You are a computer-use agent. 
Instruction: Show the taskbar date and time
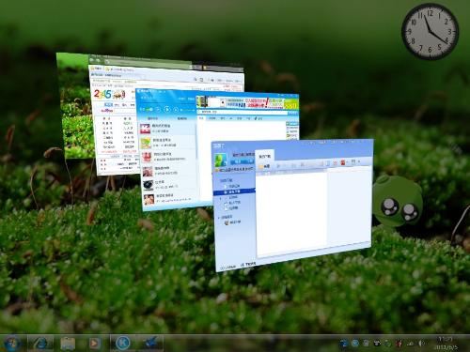point(446,344)
